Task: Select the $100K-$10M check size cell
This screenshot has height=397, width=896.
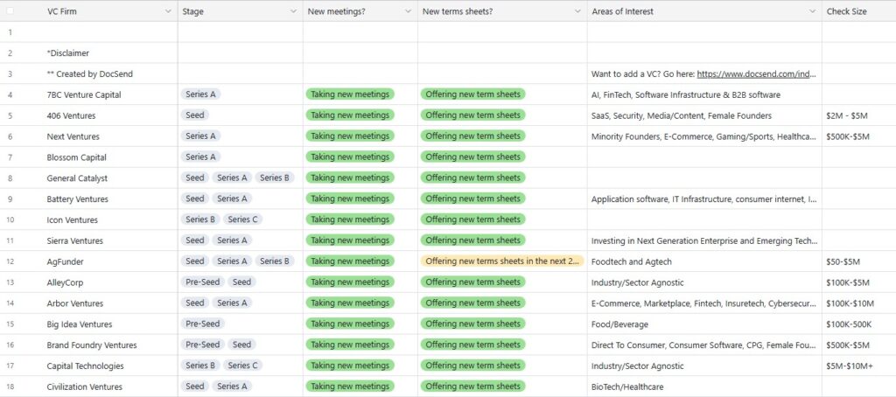Action: (x=859, y=303)
